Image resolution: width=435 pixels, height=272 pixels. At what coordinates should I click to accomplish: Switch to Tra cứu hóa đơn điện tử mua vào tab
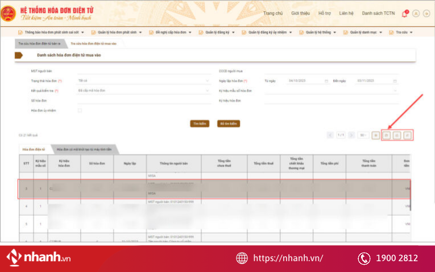[93, 44]
